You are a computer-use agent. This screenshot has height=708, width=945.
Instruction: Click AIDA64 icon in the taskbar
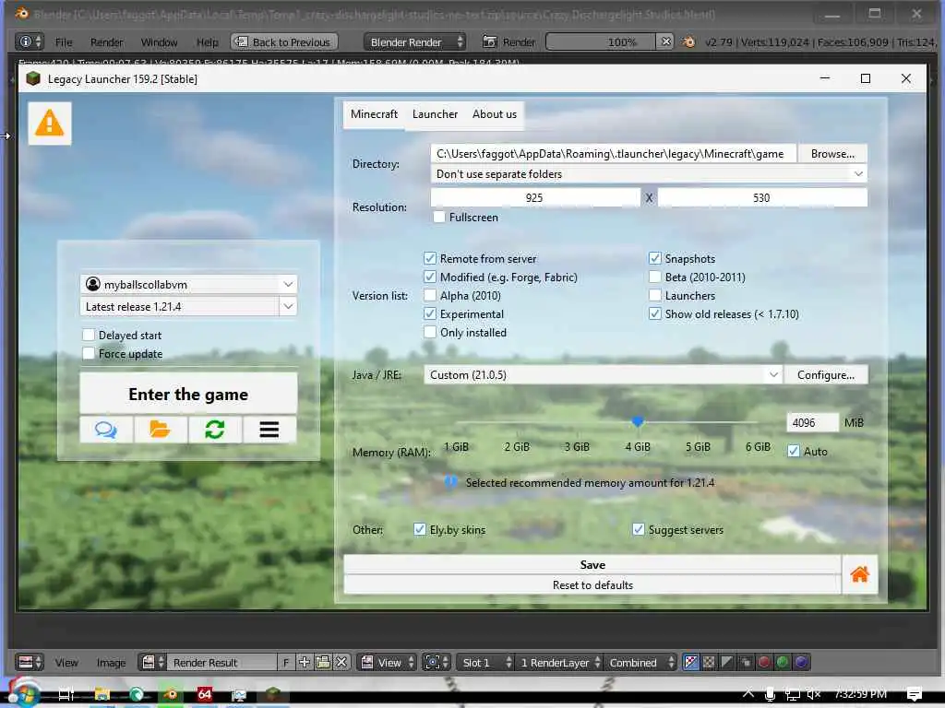pos(205,694)
